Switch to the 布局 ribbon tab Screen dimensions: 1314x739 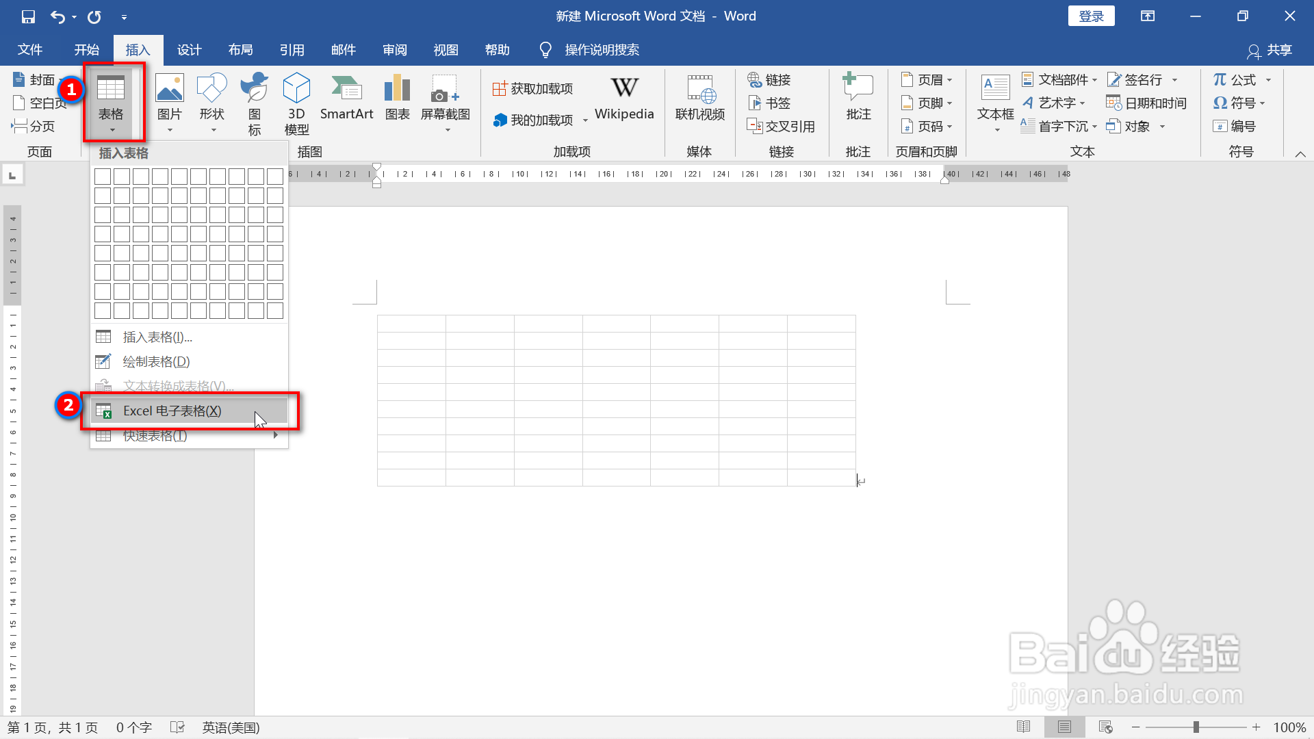(x=240, y=50)
